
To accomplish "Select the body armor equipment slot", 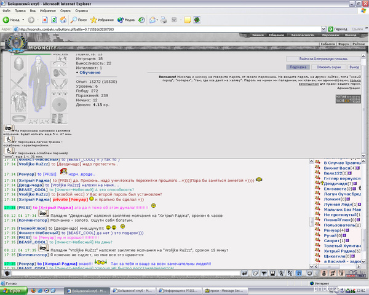I will (x=19, y=102).
